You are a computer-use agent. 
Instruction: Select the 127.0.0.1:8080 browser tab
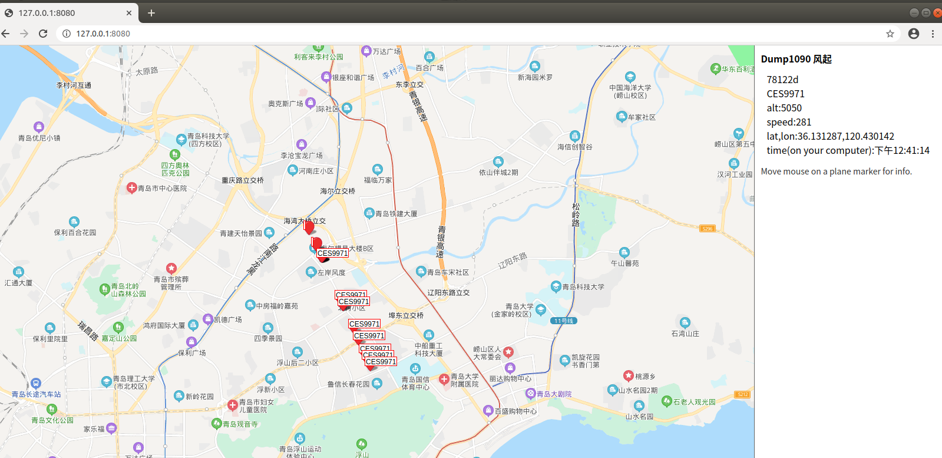pyautogui.click(x=68, y=12)
